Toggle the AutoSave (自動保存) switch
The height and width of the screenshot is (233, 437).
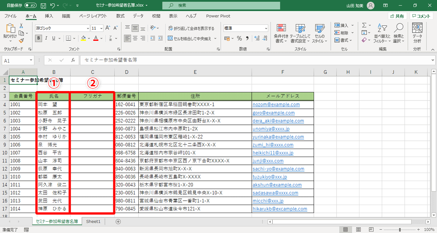(31, 6)
